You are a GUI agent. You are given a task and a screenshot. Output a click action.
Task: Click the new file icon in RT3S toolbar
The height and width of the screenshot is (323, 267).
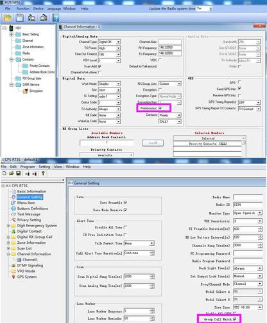pyautogui.click(x=4, y=173)
